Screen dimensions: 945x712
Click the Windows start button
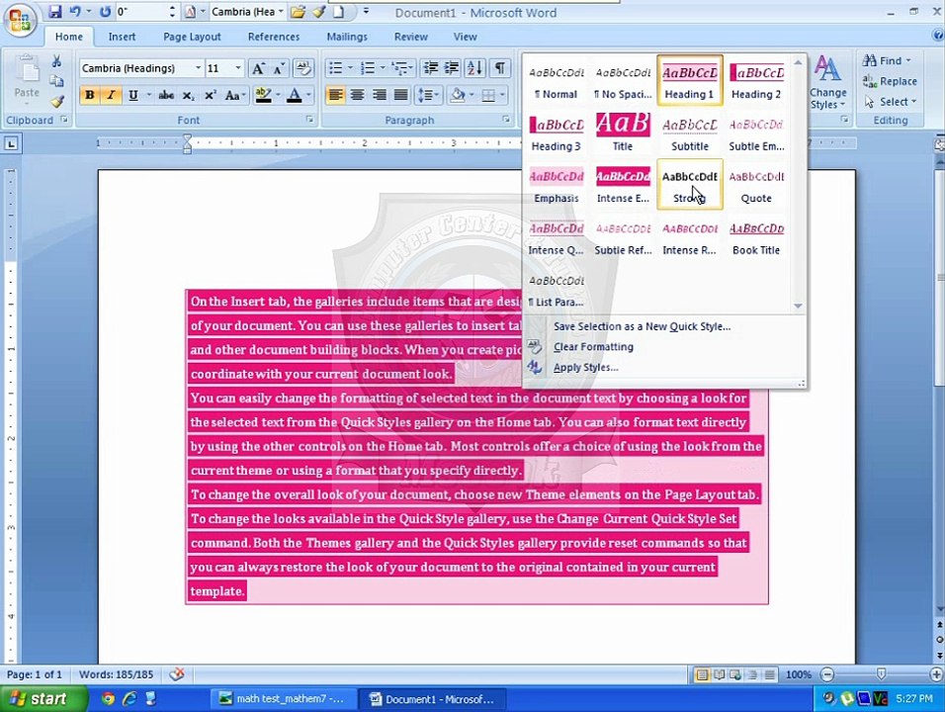coord(43,699)
